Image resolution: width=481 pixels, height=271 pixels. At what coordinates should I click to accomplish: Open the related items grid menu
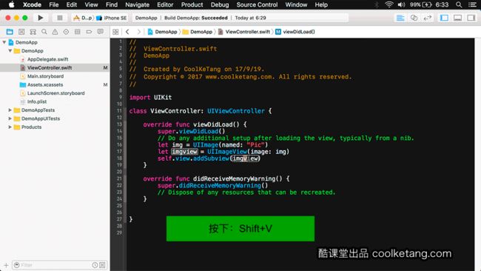point(115,32)
